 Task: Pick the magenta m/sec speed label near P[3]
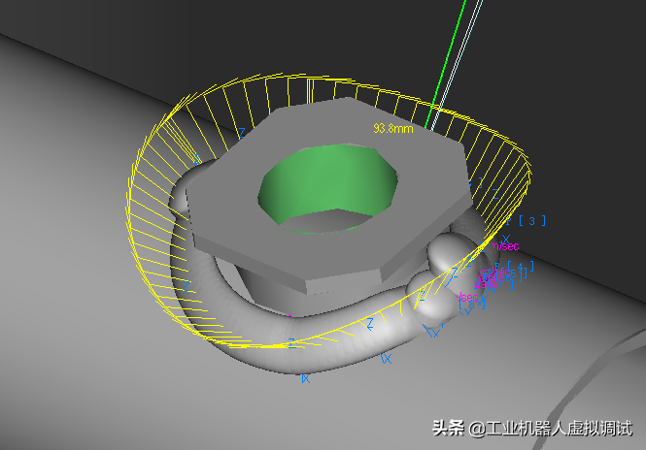505,245
